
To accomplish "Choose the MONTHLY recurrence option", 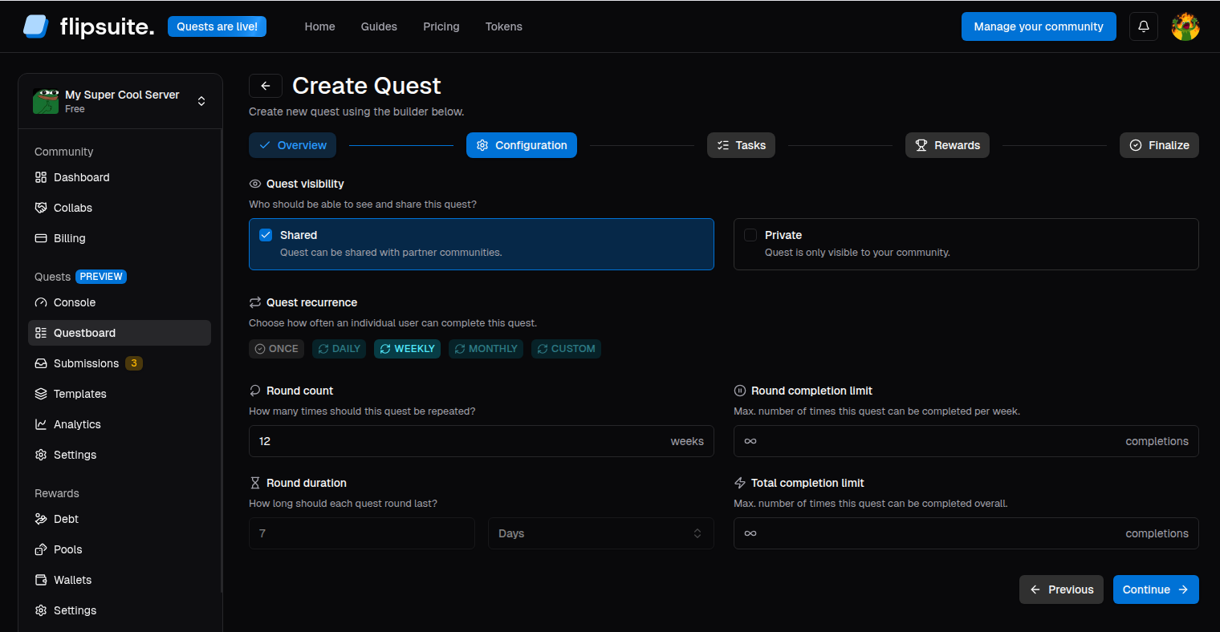I will click(x=486, y=349).
